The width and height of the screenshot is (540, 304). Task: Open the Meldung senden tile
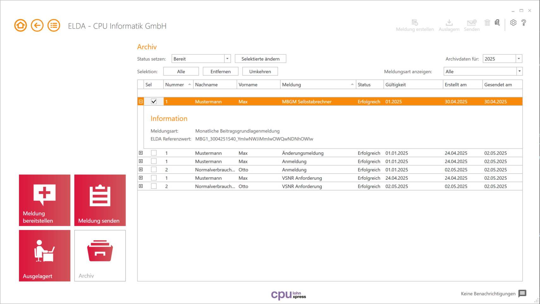100,200
